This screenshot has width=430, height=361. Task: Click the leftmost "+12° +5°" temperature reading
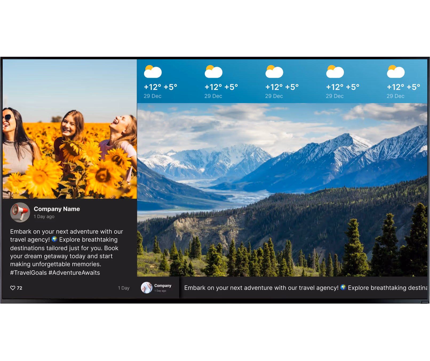(x=160, y=87)
